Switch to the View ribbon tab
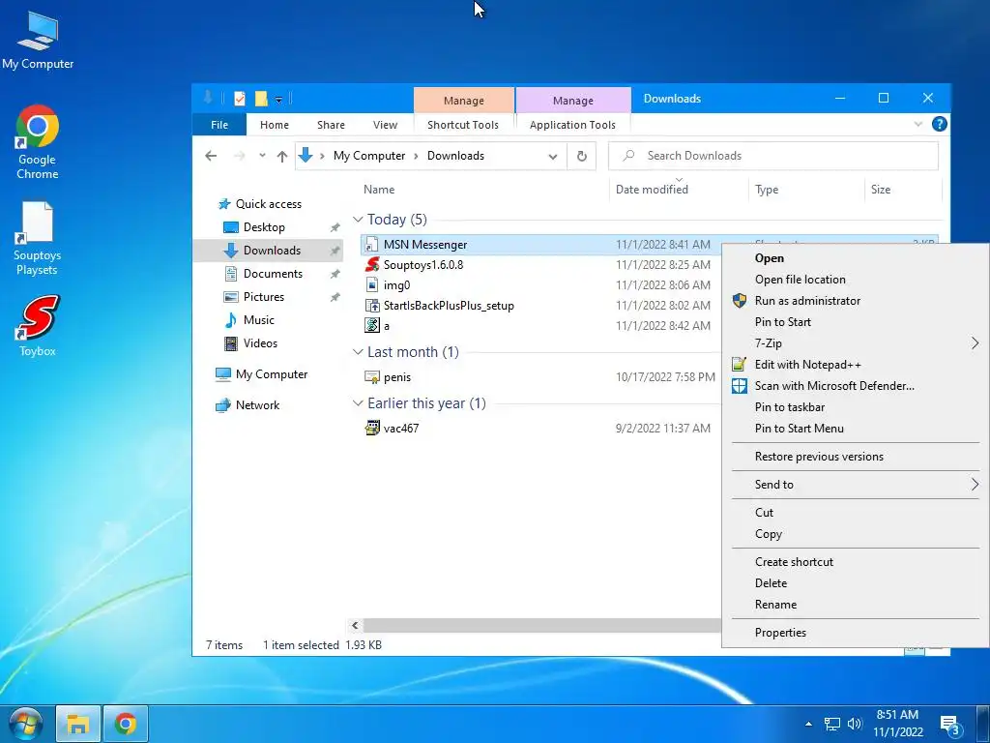This screenshot has width=990, height=743. [x=385, y=125]
